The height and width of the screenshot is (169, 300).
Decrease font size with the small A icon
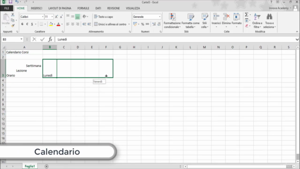61,17
